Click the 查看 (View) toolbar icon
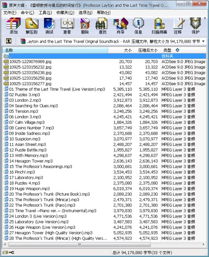This screenshot has width=209, height=257. tap(67, 26)
